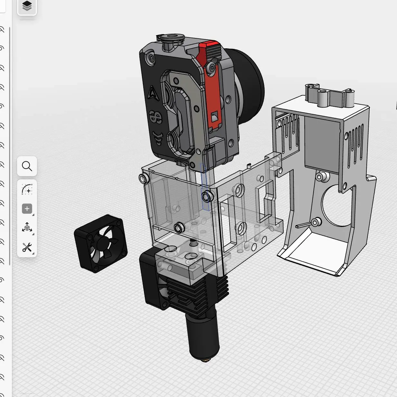Image resolution: width=397 pixels, height=397 pixels.
Task: Open the Items layers panel button
Action: click(x=27, y=6)
